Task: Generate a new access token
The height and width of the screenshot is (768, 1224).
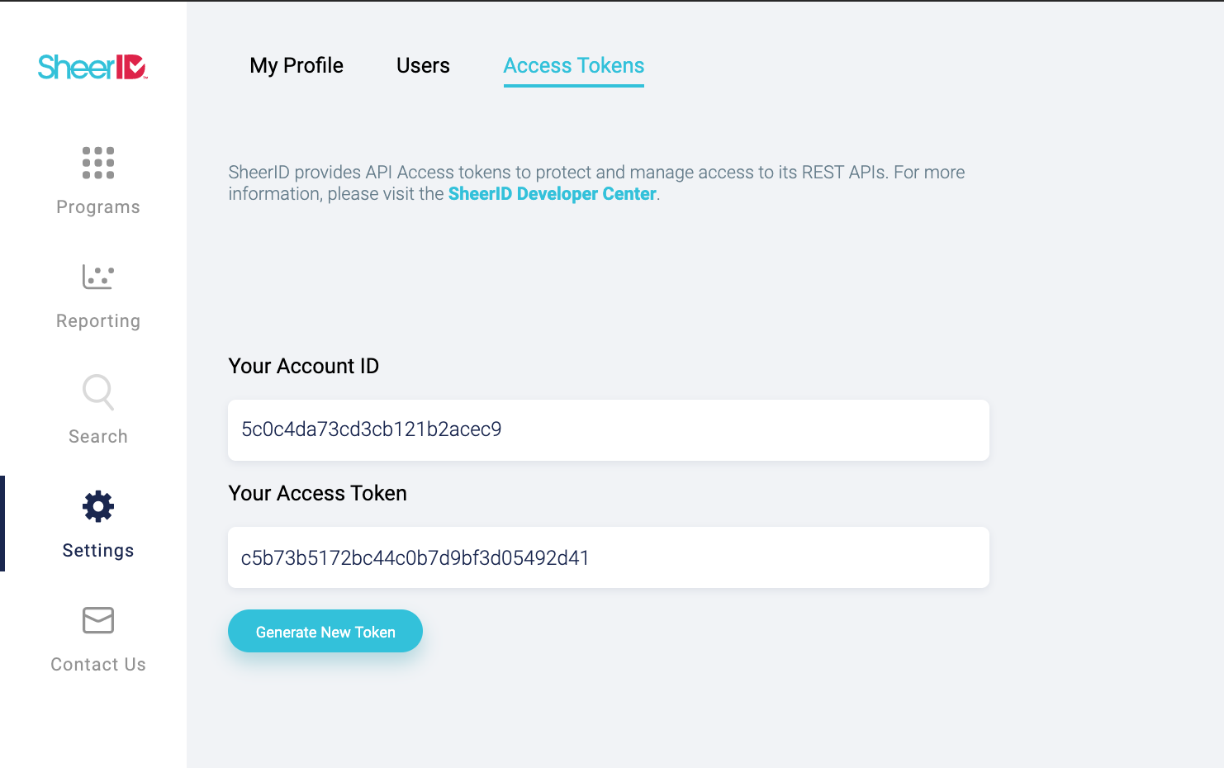Action: [x=325, y=631]
